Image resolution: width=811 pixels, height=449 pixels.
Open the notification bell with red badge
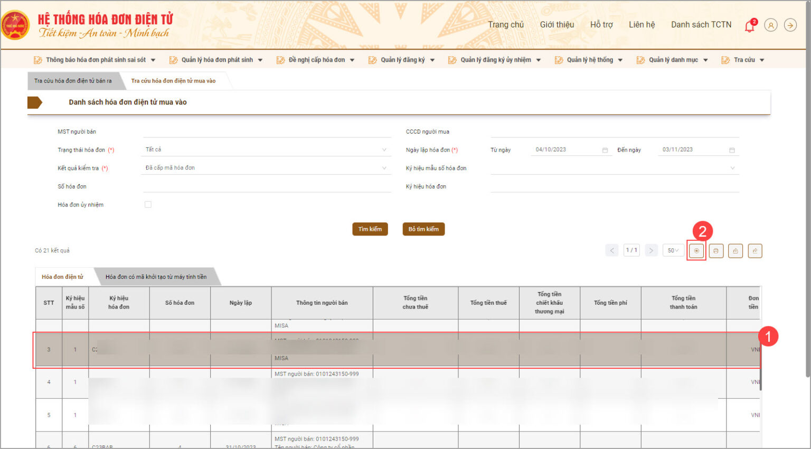pos(750,25)
